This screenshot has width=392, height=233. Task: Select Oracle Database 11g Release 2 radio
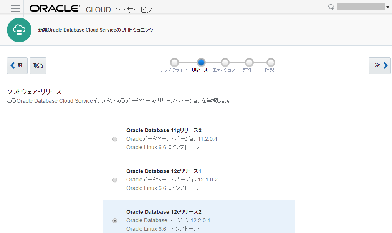pos(115,139)
